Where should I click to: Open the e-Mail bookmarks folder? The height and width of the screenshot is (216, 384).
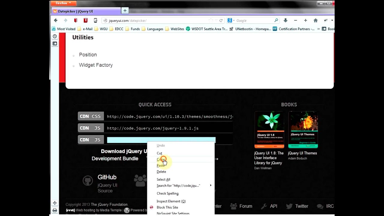click(85, 29)
